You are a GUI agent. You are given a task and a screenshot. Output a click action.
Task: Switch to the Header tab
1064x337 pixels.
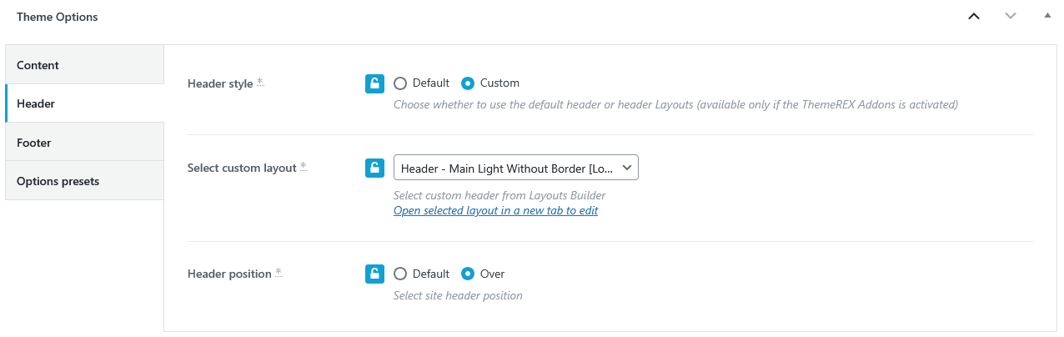tap(84, 103)
